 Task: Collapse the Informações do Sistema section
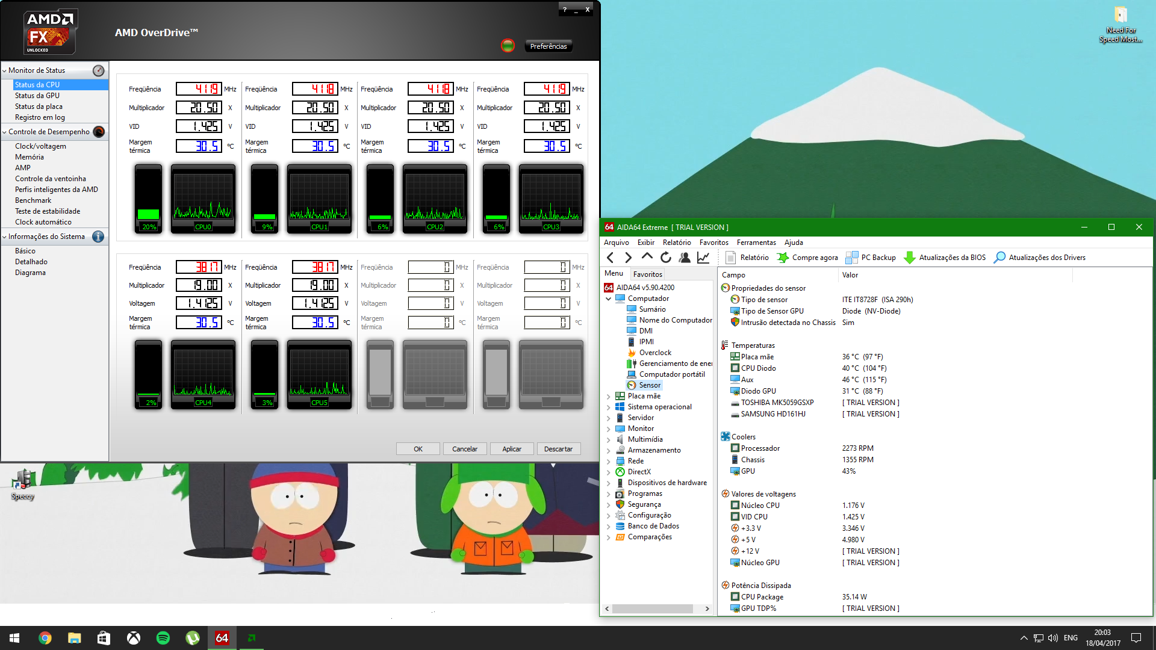(x=5, y=237)
